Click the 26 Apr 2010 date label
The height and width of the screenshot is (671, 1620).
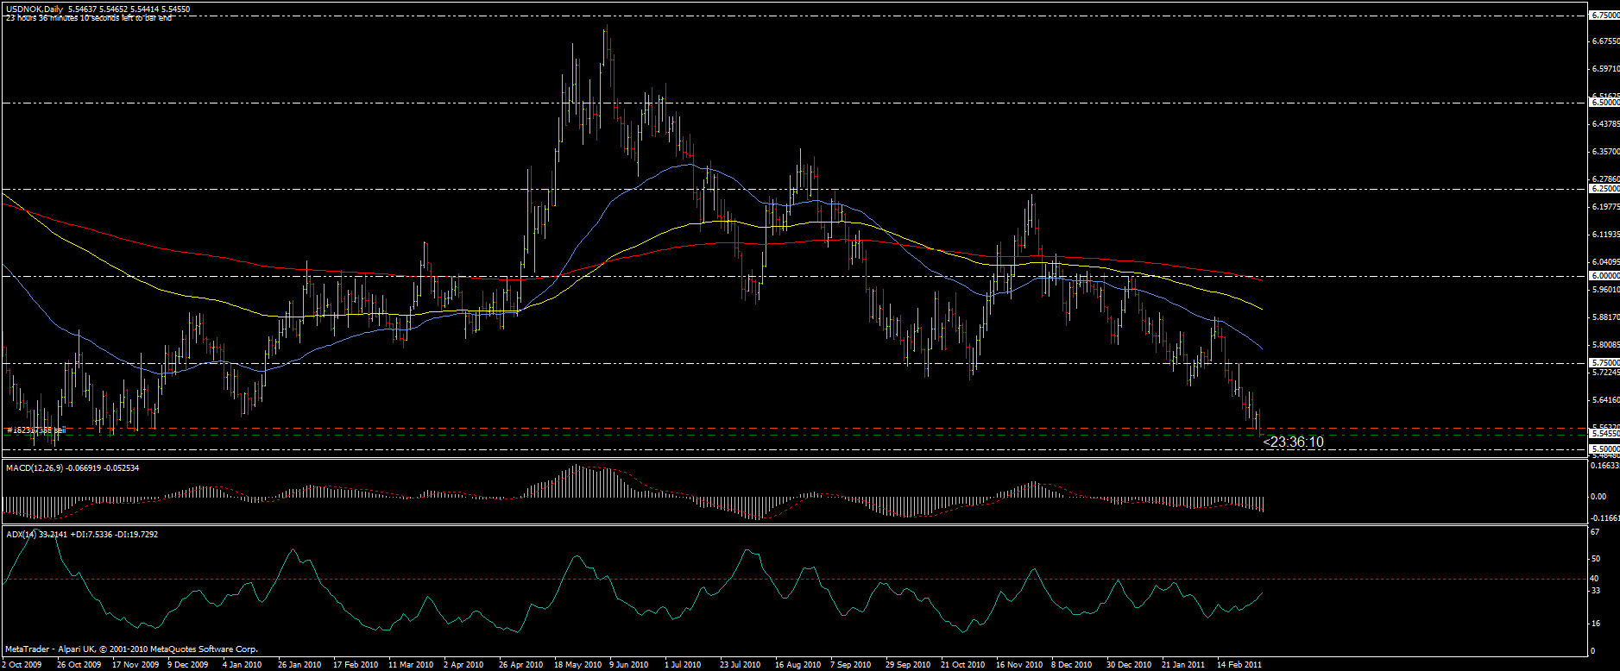click(x=520, y=665)
